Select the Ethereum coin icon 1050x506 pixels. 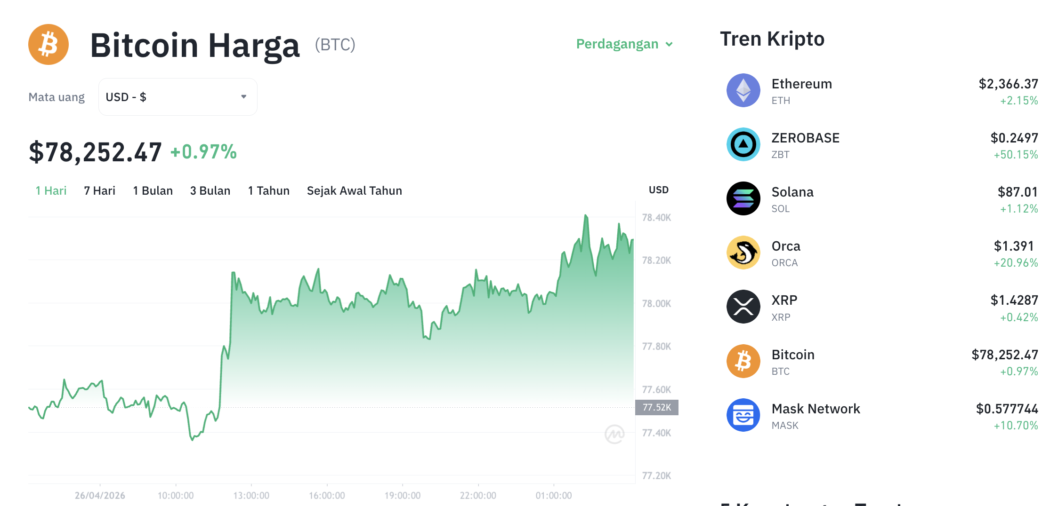point(743,90)
